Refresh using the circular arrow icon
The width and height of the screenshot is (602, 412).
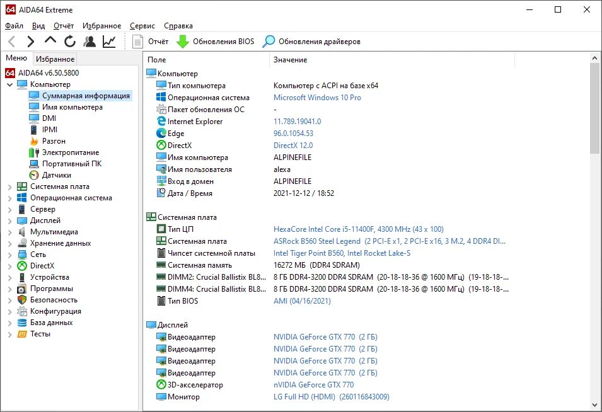[x=69, y=42]
